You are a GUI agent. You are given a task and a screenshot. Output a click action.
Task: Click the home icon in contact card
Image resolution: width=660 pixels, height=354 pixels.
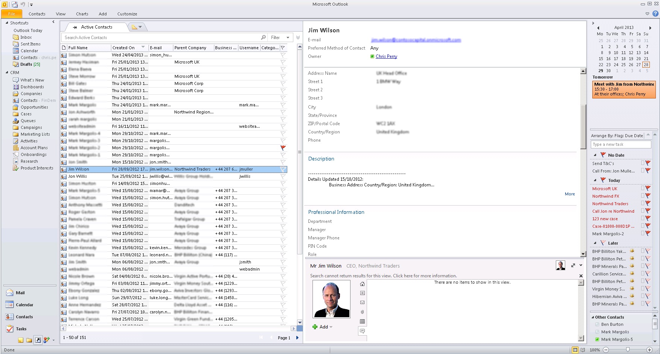tap(362, 284)
